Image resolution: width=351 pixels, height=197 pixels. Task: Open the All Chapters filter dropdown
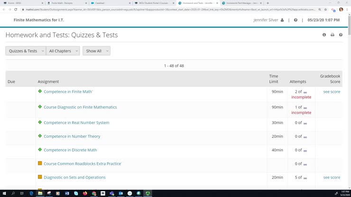[x=63, y=51]
